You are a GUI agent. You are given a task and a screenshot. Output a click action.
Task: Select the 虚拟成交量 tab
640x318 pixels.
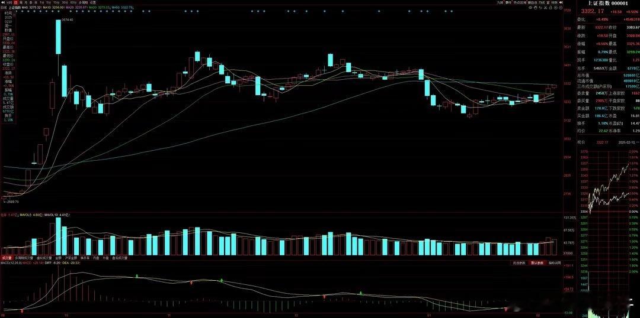click(44, 258)
